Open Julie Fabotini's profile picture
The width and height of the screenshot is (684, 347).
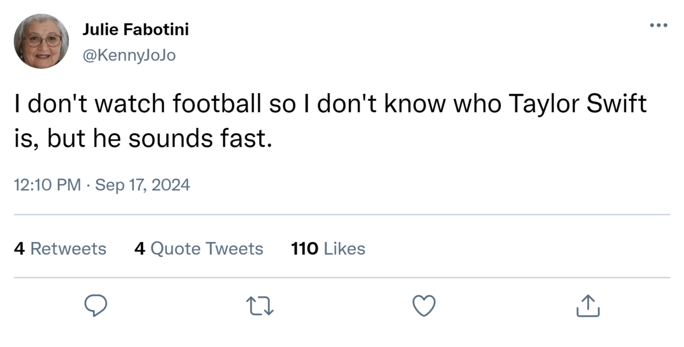tap(41, 41)
